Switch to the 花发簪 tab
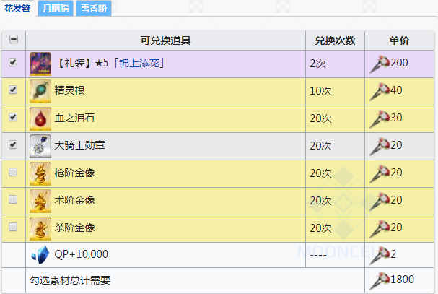Image resolution: width=438 pixels, height=294 pixels. coord(17,9)
